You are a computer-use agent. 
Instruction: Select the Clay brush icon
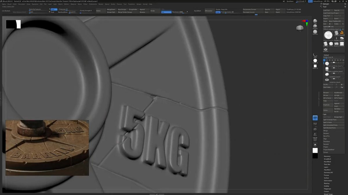pyautogui.click(x=315, y=21)
